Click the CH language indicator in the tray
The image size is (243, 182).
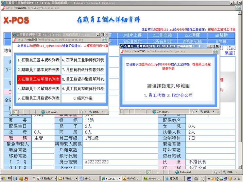point(189,178)
